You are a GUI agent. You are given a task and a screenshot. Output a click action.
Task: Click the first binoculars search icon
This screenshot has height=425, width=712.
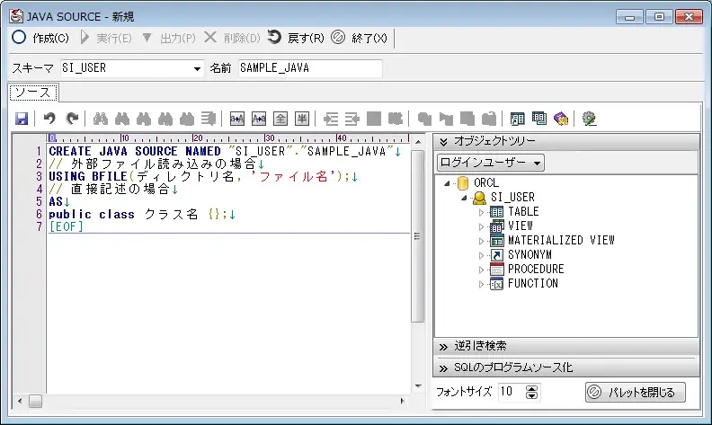point(101,119)
